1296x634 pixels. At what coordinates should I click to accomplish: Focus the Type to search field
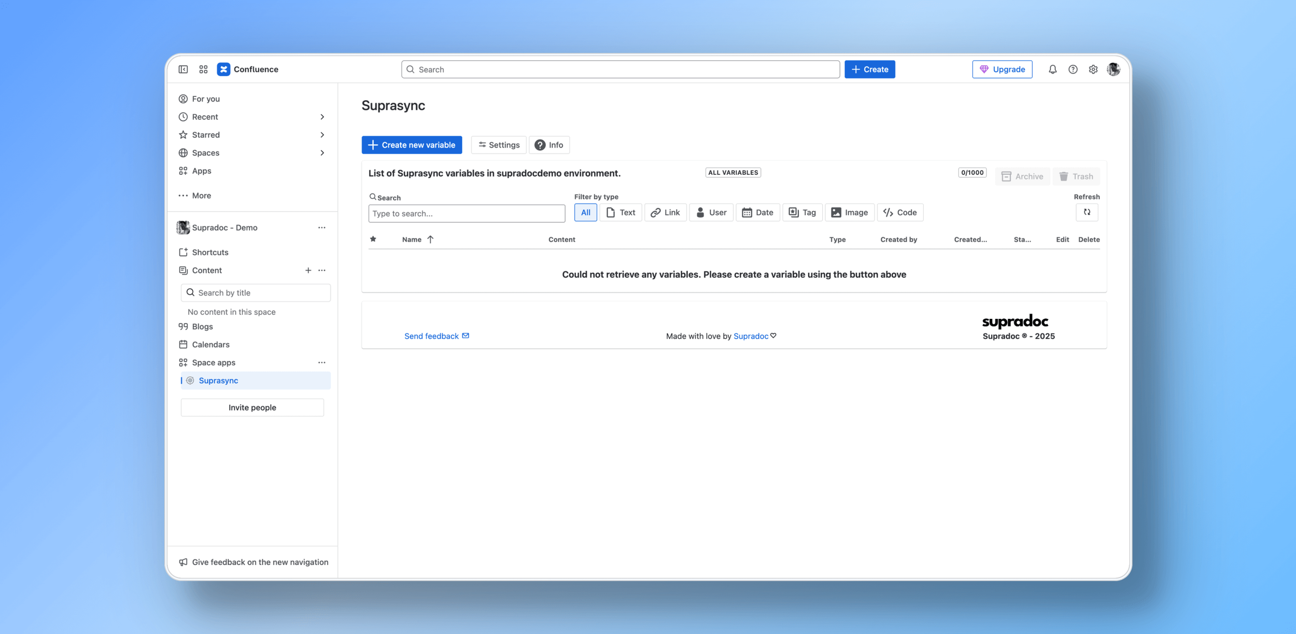coord(466,214)
